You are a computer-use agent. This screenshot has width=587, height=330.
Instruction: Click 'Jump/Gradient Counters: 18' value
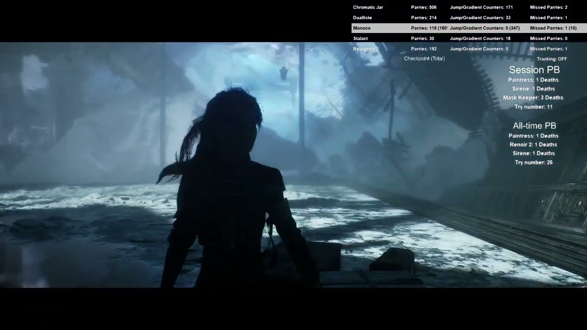tap(480, 38)
